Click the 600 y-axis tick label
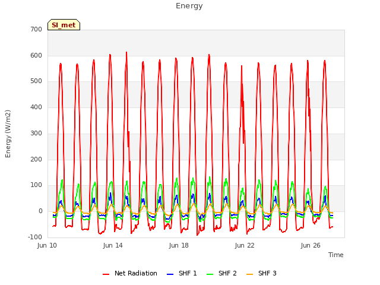This screenshot has width=380, height=285. (36, 55)
